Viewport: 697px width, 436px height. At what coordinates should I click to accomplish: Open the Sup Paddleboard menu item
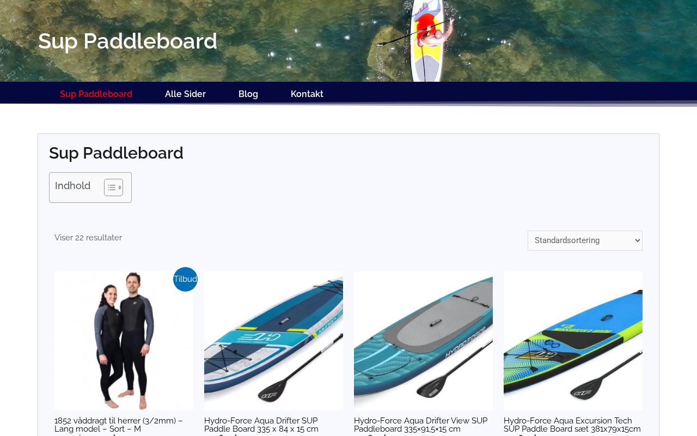pyautogui.click(x=96, y=94)
